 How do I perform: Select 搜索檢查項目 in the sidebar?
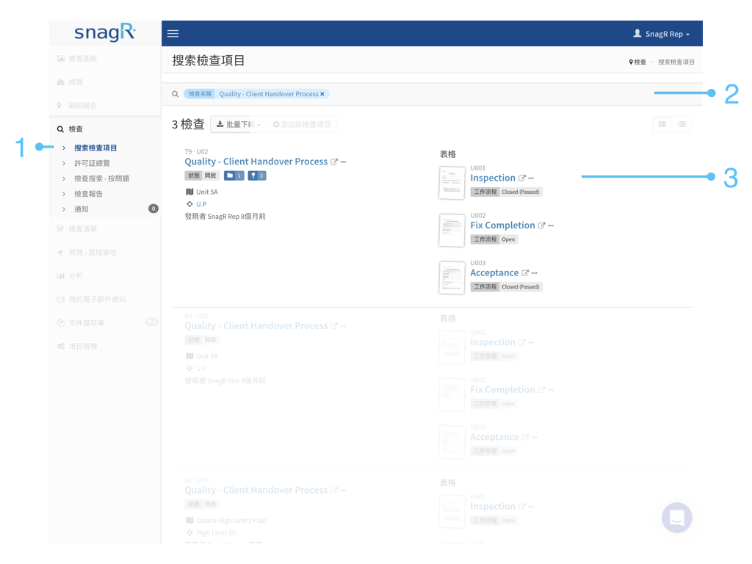point(95,148)
